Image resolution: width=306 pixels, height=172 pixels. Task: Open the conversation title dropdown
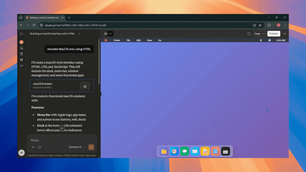click(x=79, y=34)
